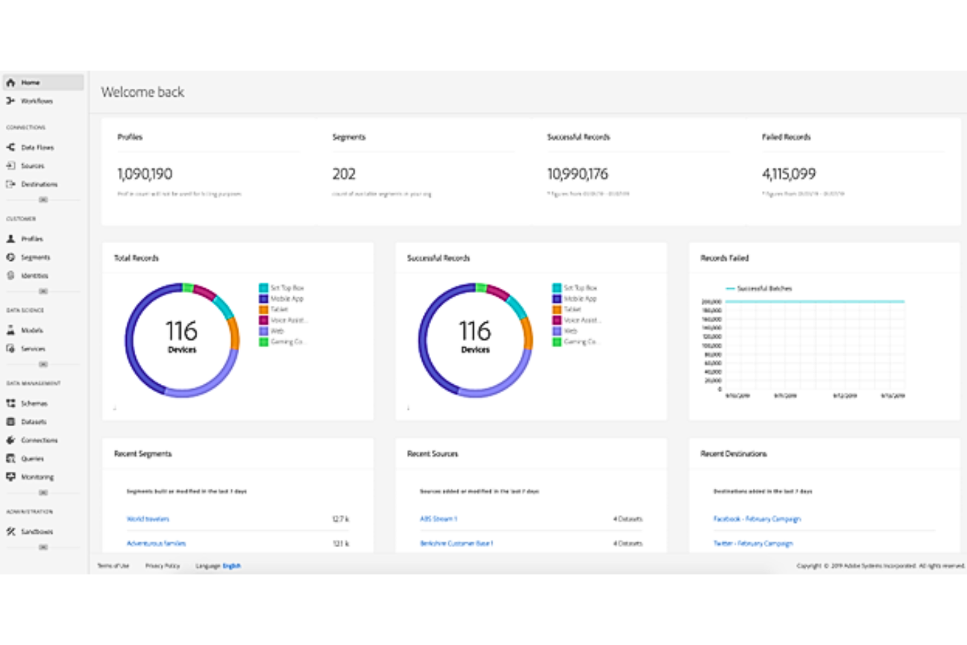967x645 pixels.
Task: Change Language from English in footer
Action: tap(232, 566)
